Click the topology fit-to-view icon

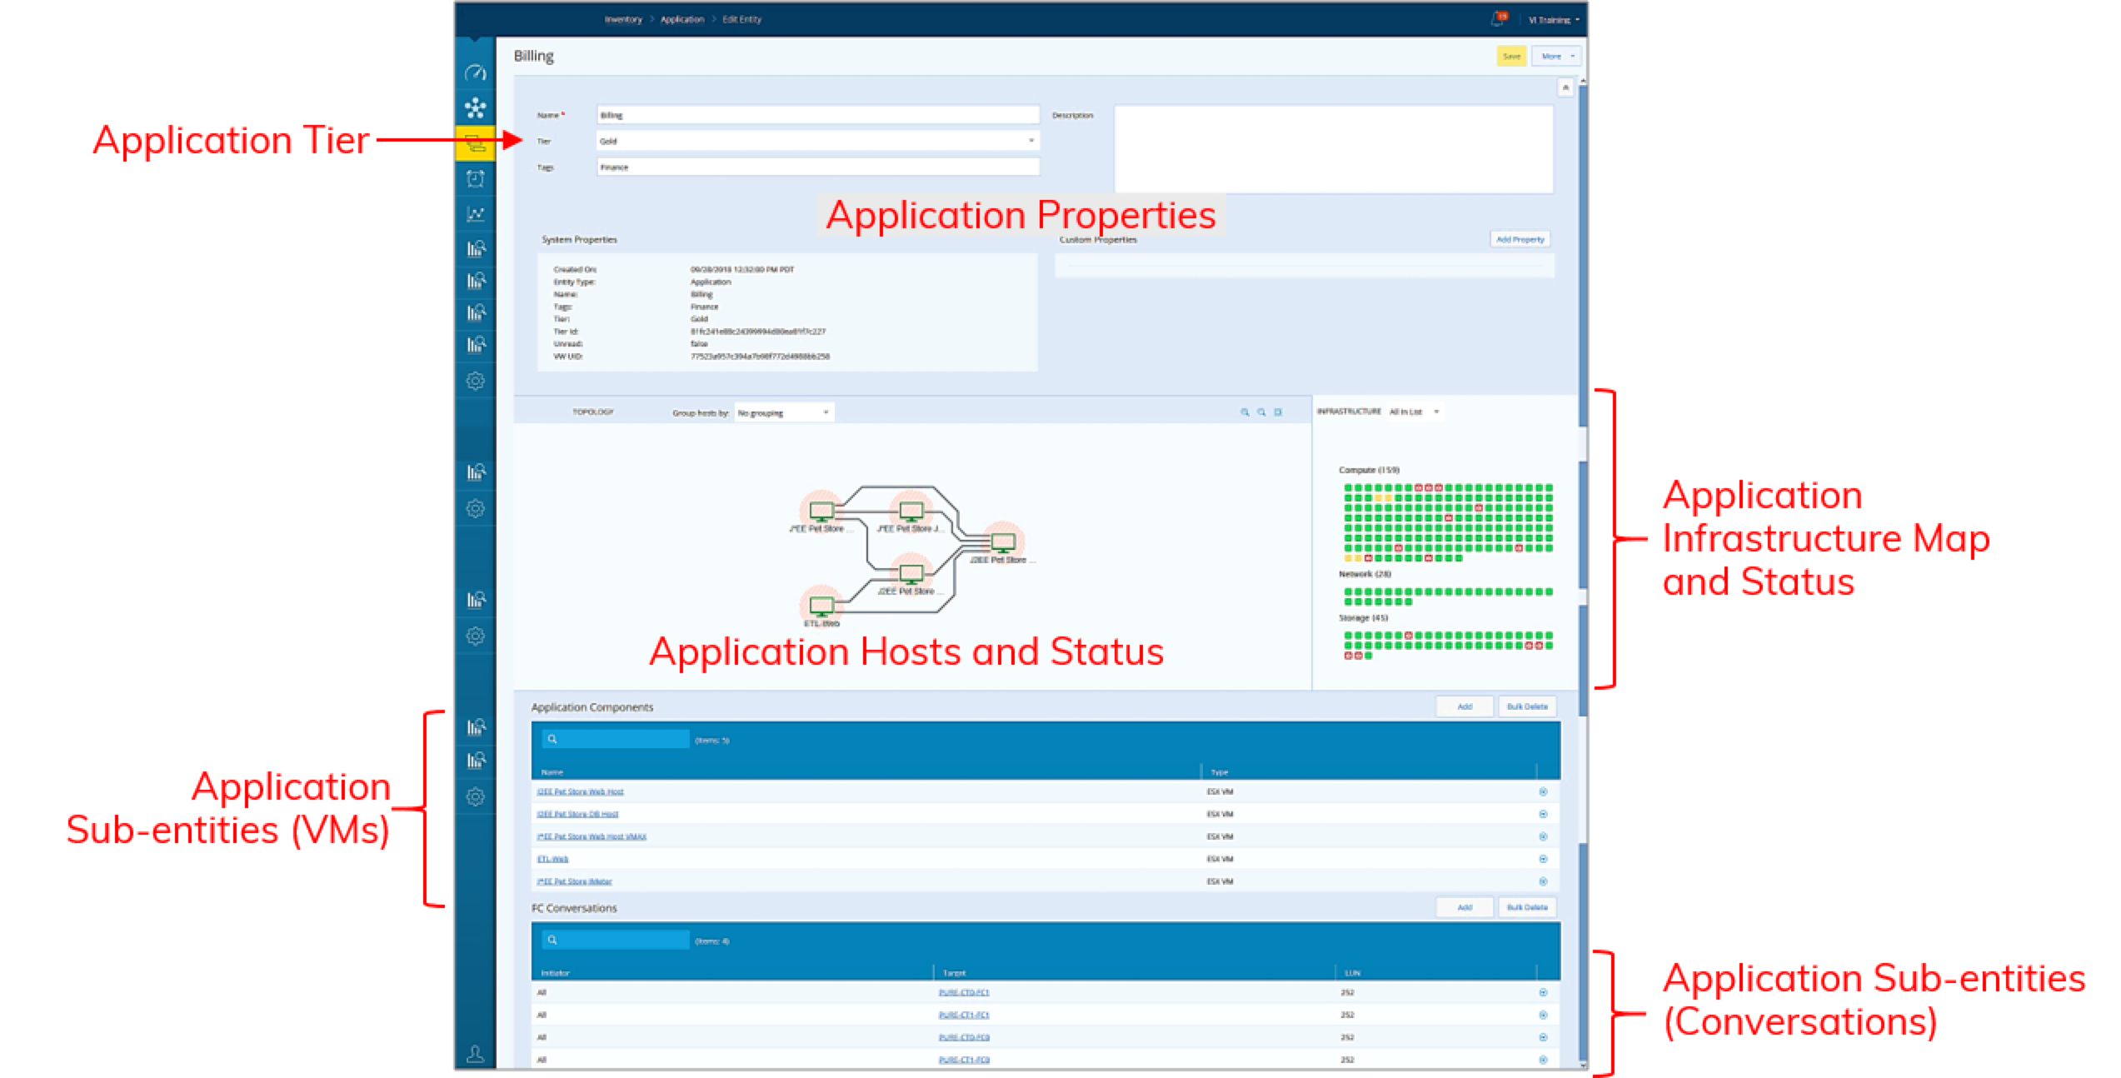[x=1278, y=412]
